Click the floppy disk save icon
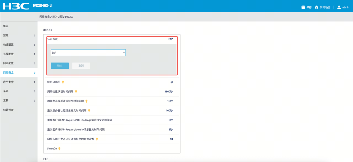The image size is (353, 162). (303, 7)
